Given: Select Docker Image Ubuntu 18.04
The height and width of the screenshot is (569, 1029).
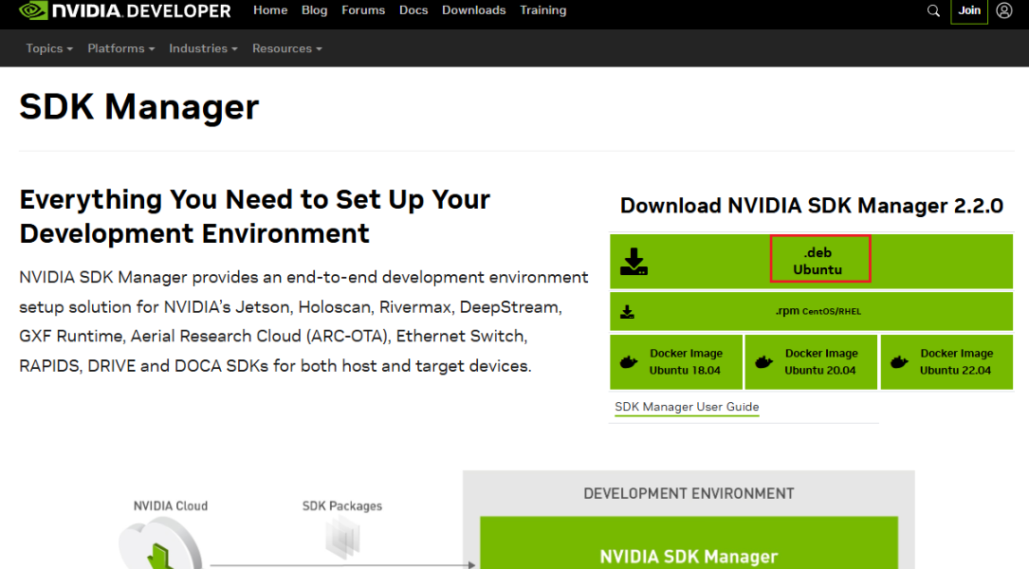Looking at the screenshot, I should (x=676, y=361).
